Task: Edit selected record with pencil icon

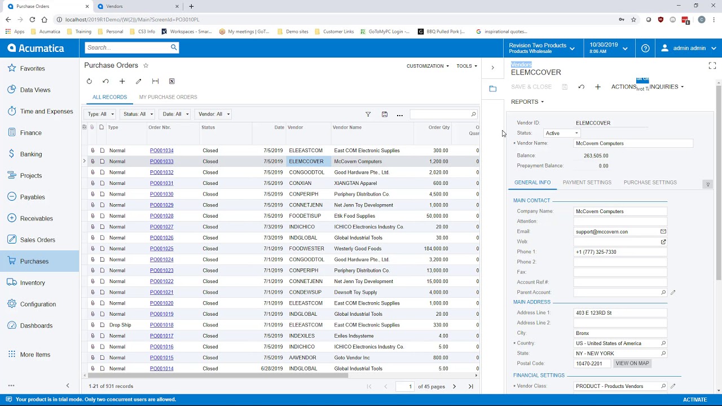Action: pyautogui.click(x=138, y=81)
